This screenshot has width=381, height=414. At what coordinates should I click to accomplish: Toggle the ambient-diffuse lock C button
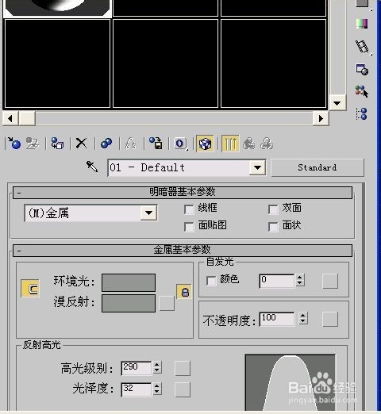pyautogui.click(x=30, y=288)
